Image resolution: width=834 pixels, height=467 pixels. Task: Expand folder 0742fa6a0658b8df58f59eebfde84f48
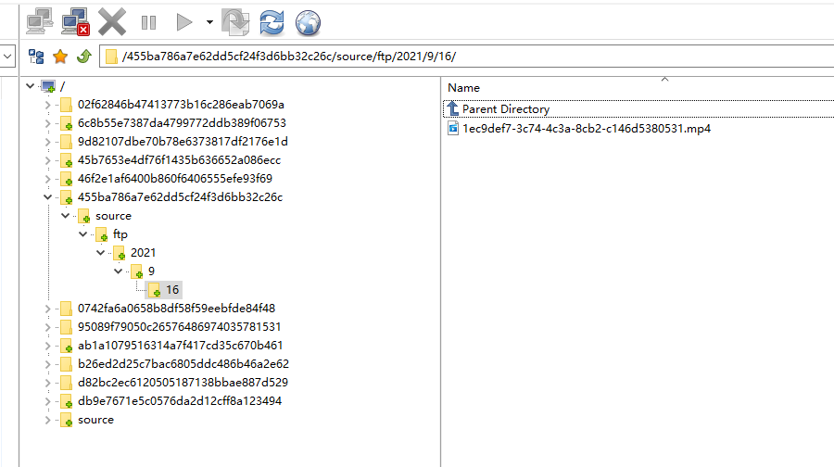point(47,309)
